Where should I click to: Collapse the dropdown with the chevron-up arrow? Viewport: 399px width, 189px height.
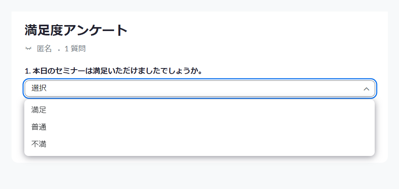[366, 89]
